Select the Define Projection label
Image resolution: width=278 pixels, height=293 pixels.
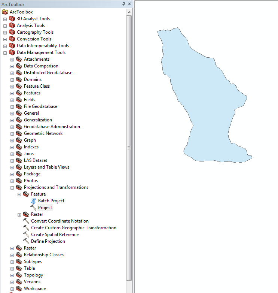click(x=48, y=241)
